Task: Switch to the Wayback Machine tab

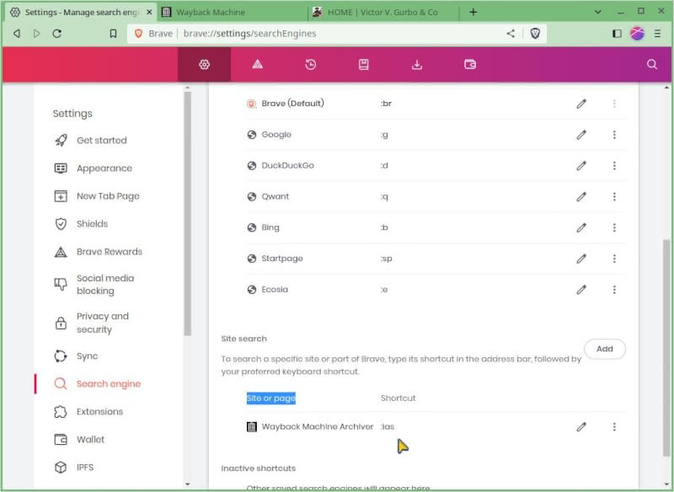Action: (233, 12)
